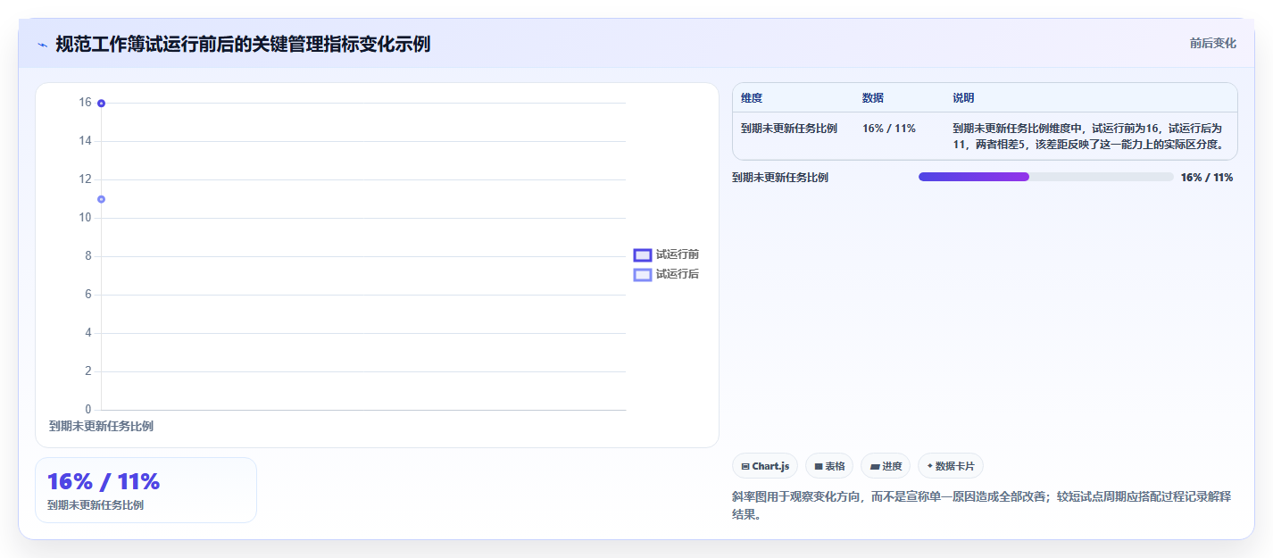Click the y-axis tick label 0
This screenshot has width=1273, height=558.
coord(88,410)
